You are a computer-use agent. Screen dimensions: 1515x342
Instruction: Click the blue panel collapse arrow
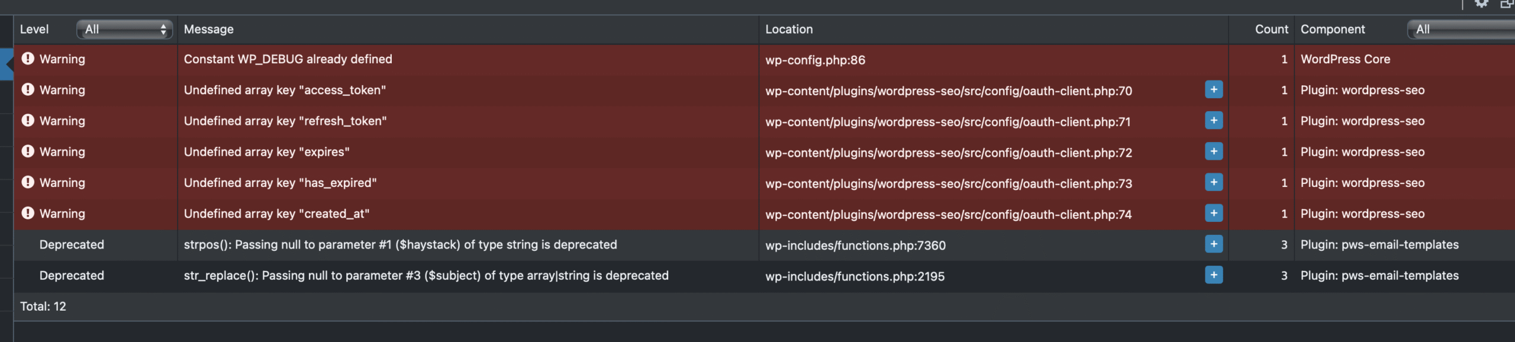pos(7,64)
